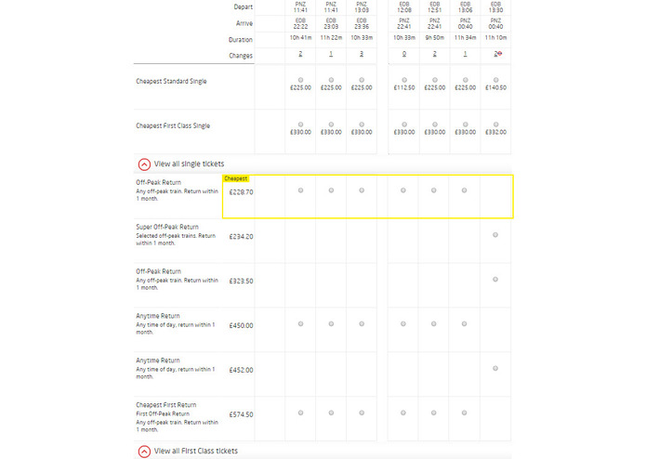Select £330.00 First Class Single for 11:41 arriving 23:03

click(331, 125)
